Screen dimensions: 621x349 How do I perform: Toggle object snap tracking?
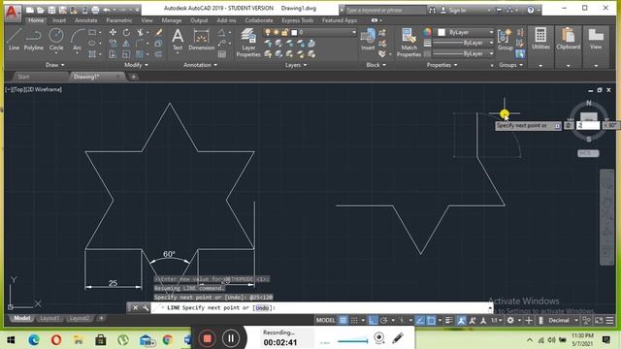point(420,321)
